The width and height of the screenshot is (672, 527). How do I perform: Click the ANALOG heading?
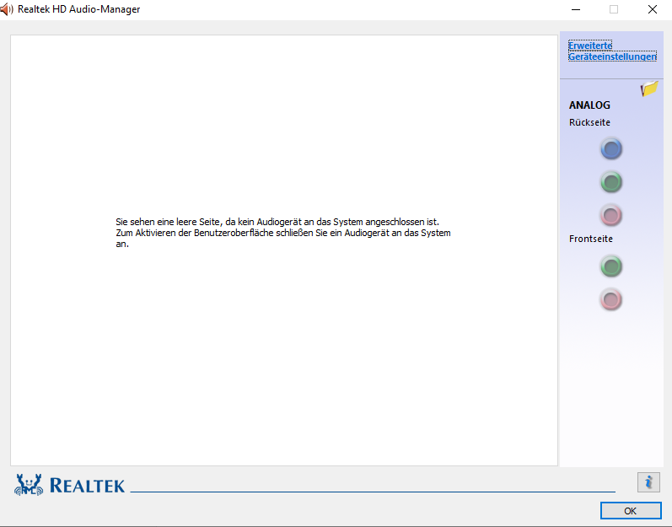(x=589, y=105)
